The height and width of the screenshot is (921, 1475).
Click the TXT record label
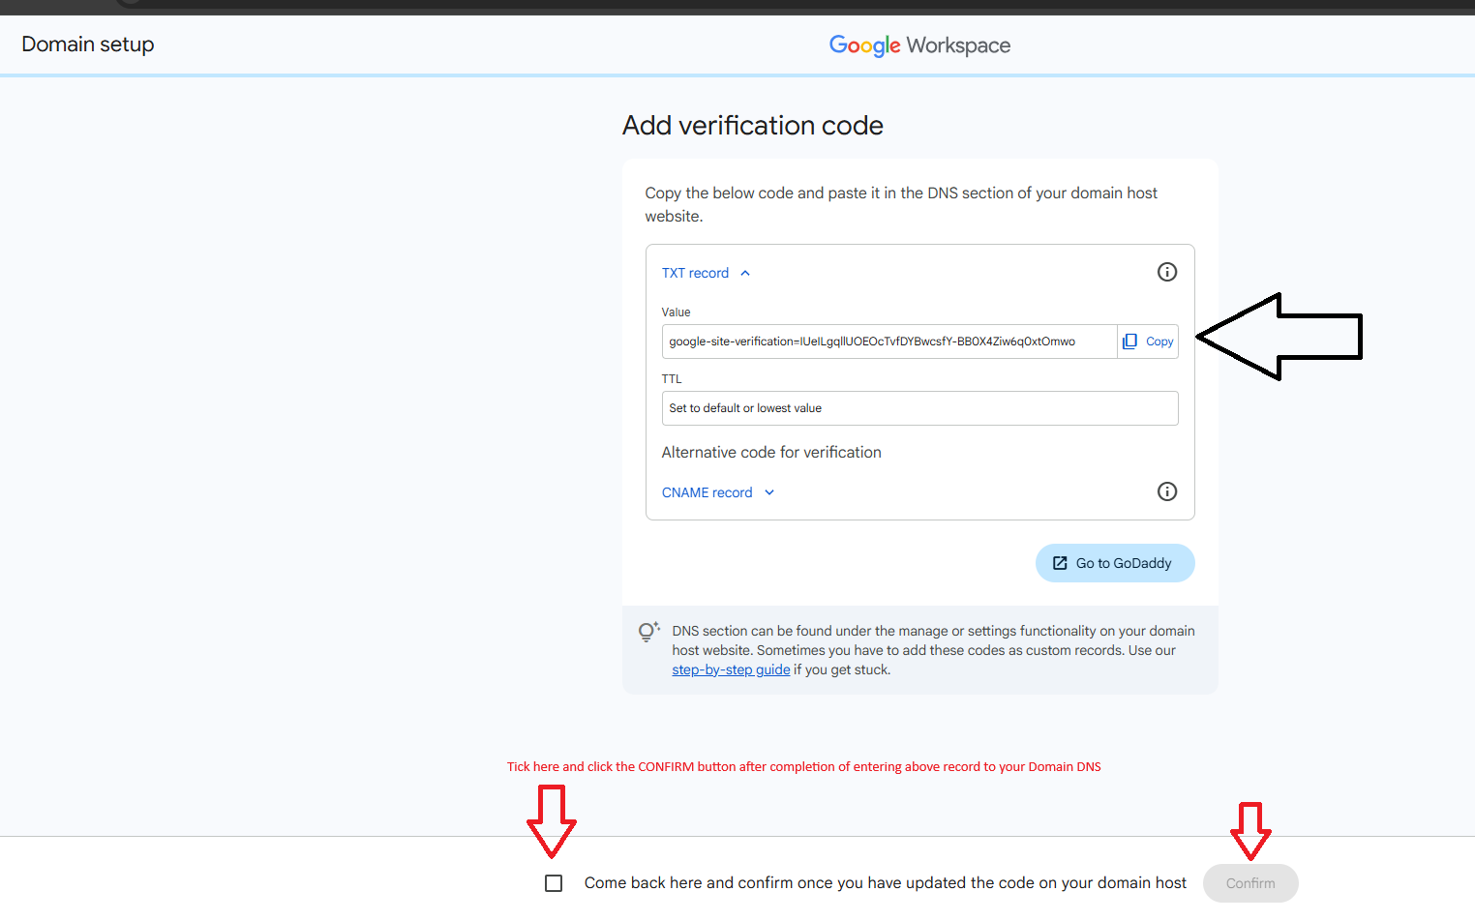pos(695,274)
